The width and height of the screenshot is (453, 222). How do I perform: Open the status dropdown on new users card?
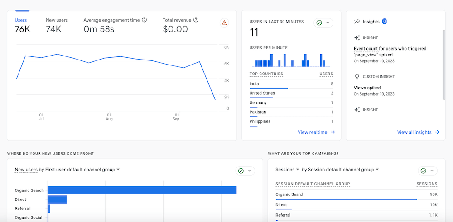click(x=245, y=171)
